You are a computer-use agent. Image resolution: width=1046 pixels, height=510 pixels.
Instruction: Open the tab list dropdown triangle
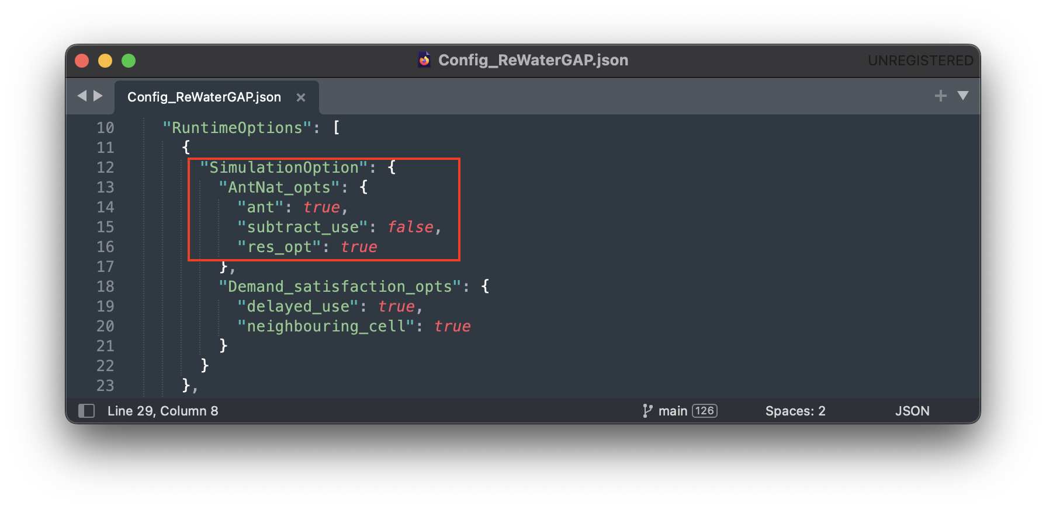click(963, 96)
